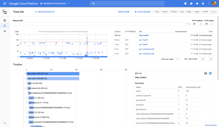Start Auto Reload
The image size is (219, 127).
pos(143,12)
